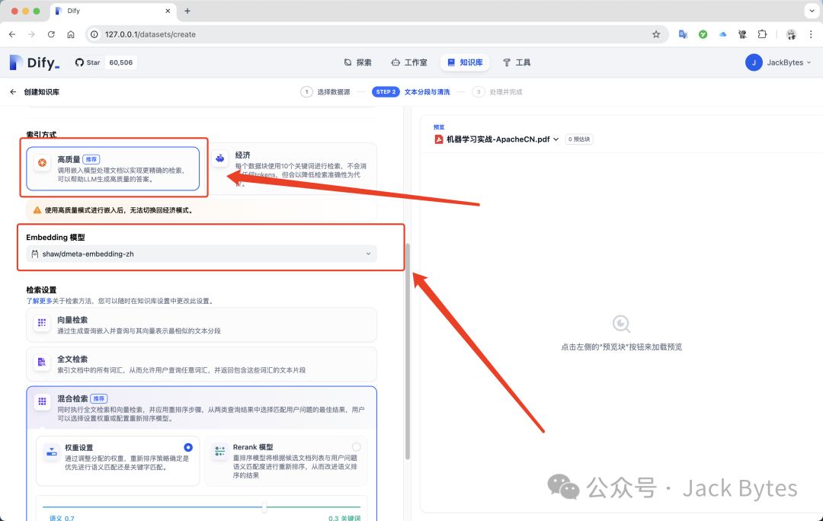Click the 全文检索 document icon
823x521 pixels.
click(x=42, y=362)
